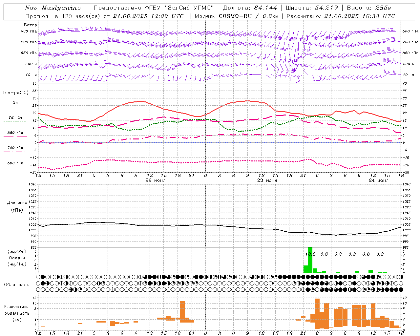The height and width of the screenshot is (336, 420).
Task: Click the 500 гПа temperature legend entry
Action: [15, 163]
